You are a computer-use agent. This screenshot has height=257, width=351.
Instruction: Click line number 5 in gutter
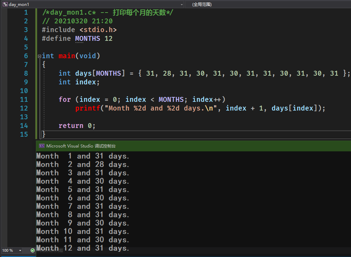tap(26, 47)
